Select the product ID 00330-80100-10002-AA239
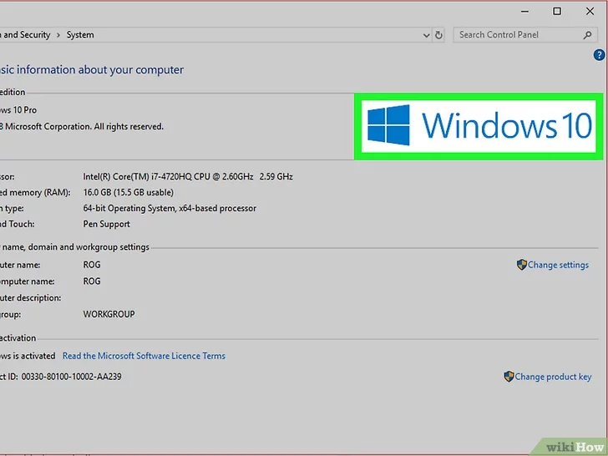 pos(71,377)
